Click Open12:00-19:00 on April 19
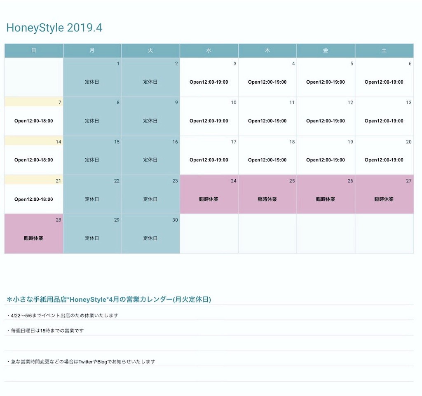The height and width of the screenshot is (396, 422). 326,160
